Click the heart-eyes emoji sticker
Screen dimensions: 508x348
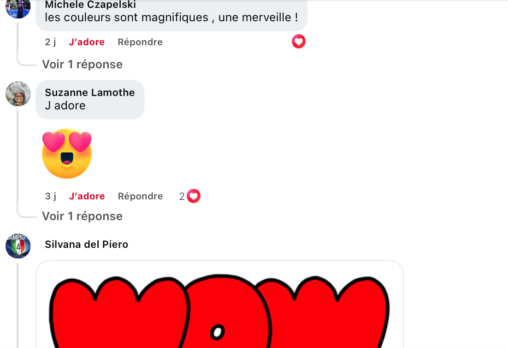(67, 154)
